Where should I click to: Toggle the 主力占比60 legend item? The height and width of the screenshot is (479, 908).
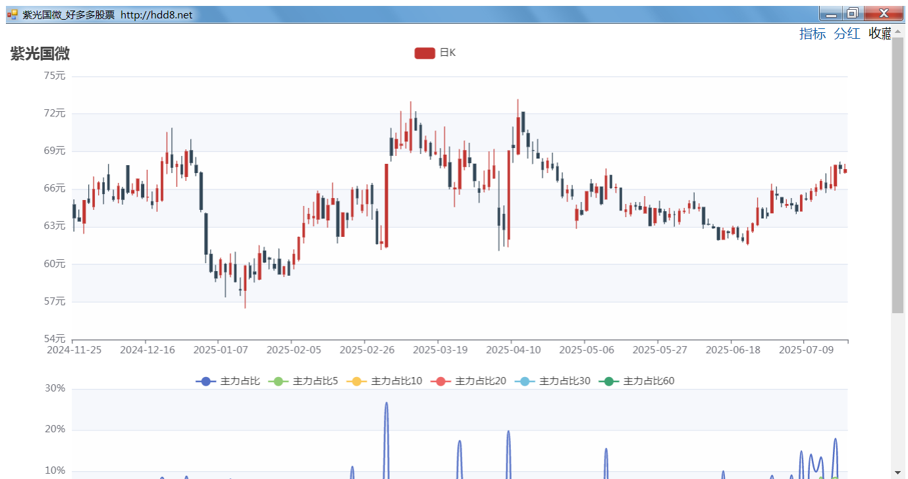[x=637, y=381]
